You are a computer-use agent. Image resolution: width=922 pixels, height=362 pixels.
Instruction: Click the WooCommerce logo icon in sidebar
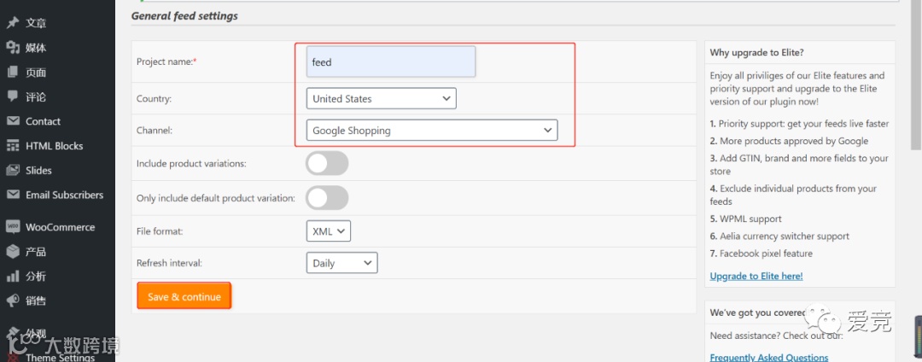13,227
